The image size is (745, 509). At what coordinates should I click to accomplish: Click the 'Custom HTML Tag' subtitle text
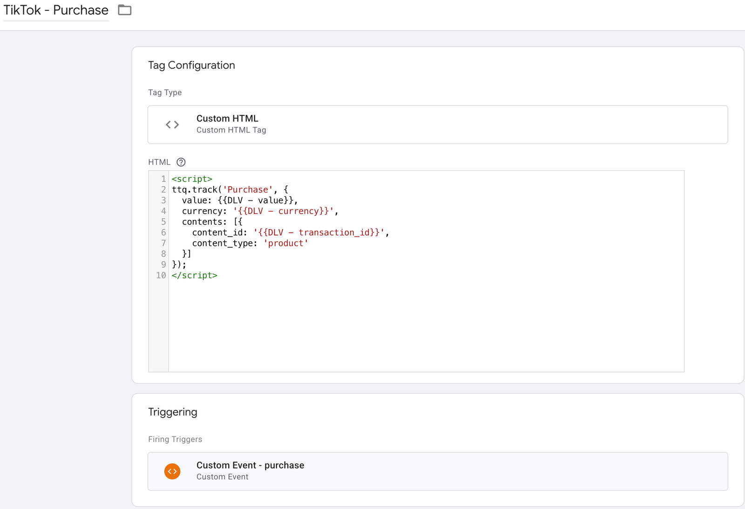[231, 130]
